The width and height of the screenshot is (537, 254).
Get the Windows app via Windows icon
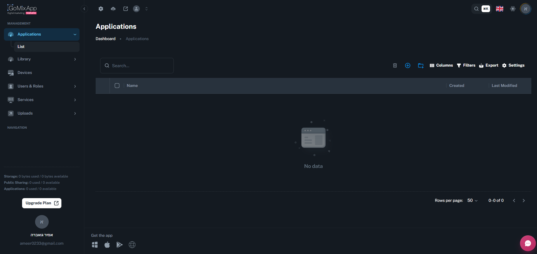(95, 245)
